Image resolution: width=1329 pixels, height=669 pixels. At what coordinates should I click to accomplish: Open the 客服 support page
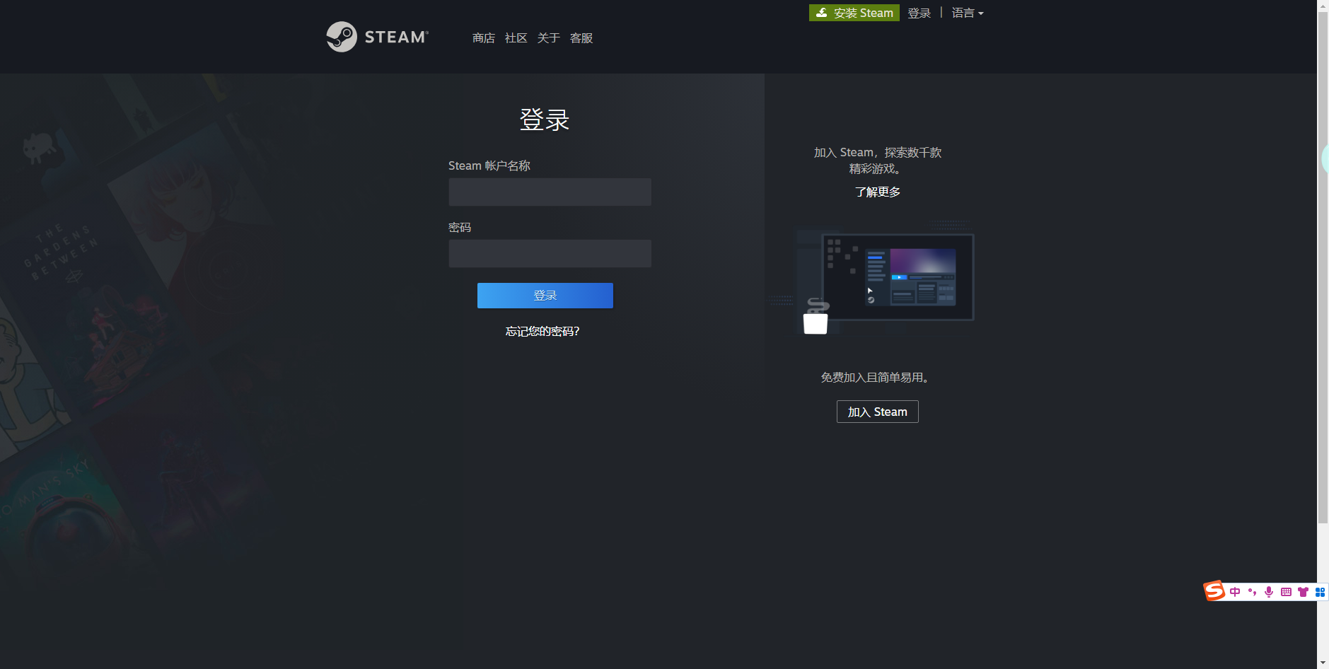581,38
